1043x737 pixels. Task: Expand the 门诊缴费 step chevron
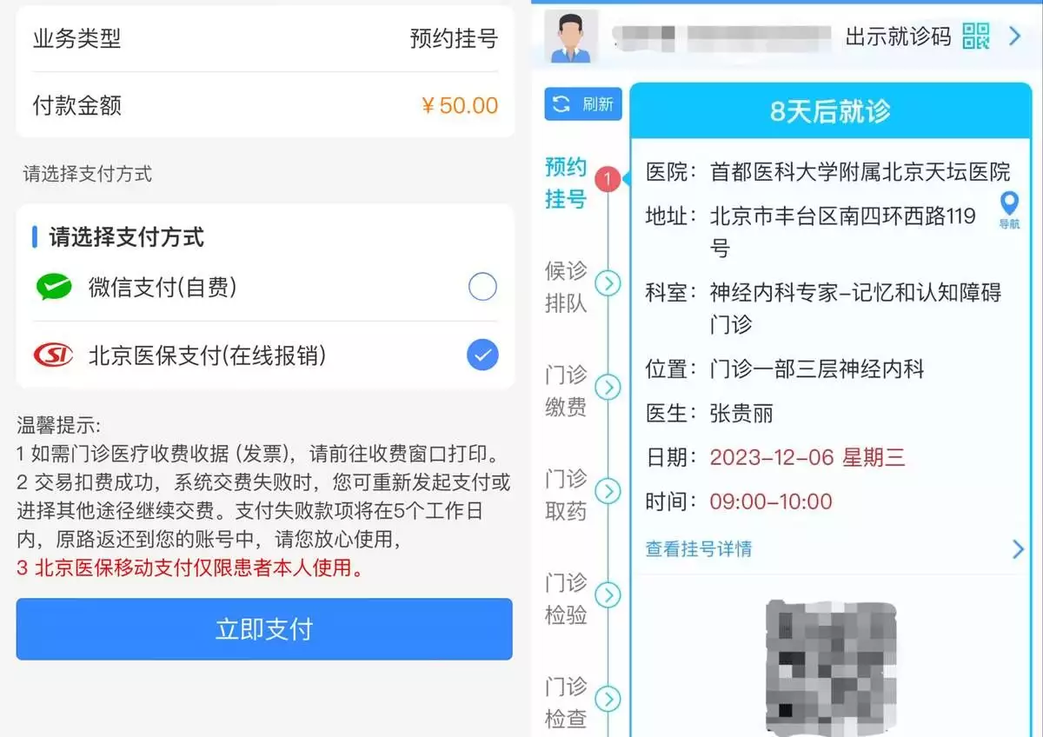[608, 388]
